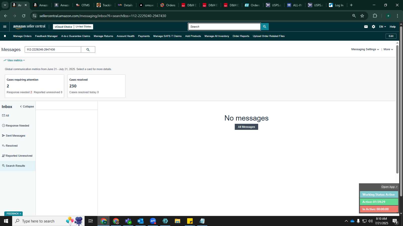Click the zoom magnifier in address bar

(x=354, y=16)
